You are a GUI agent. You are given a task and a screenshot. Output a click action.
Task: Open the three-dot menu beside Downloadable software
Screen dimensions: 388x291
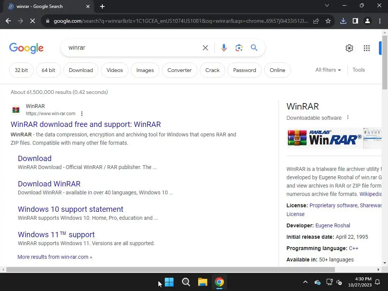click(348, 117)
